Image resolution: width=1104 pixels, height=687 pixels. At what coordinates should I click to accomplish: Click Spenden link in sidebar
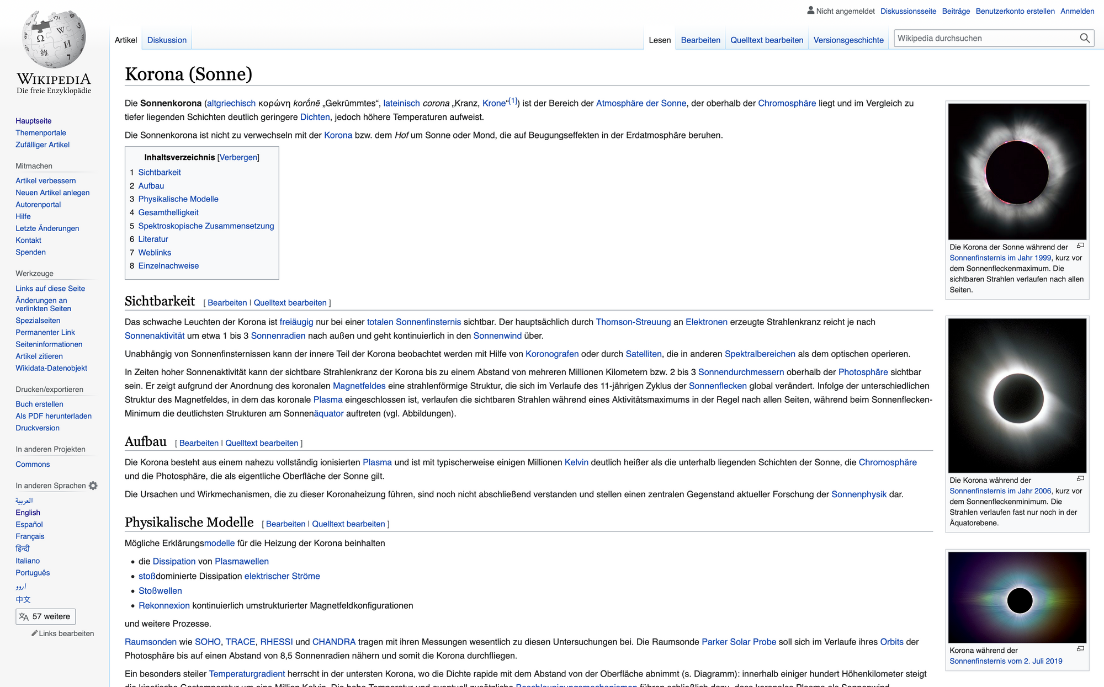tap(30, 252)
